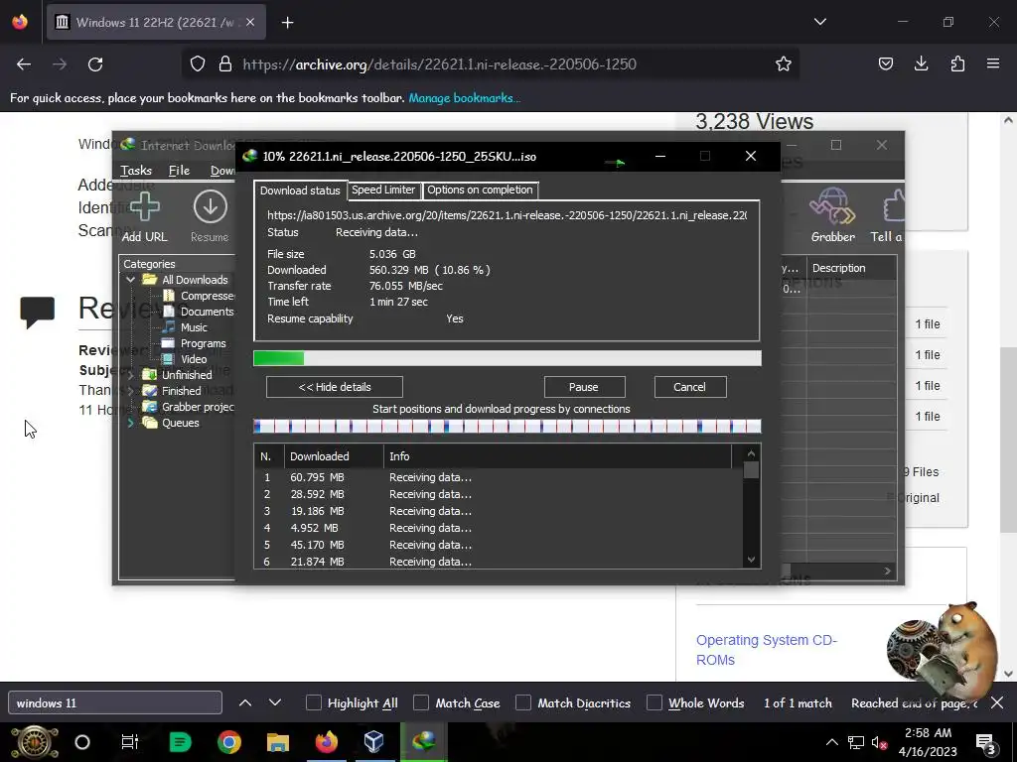
Task: Open the Firefox hamburger application menu
Action: [x=993, y=63]
